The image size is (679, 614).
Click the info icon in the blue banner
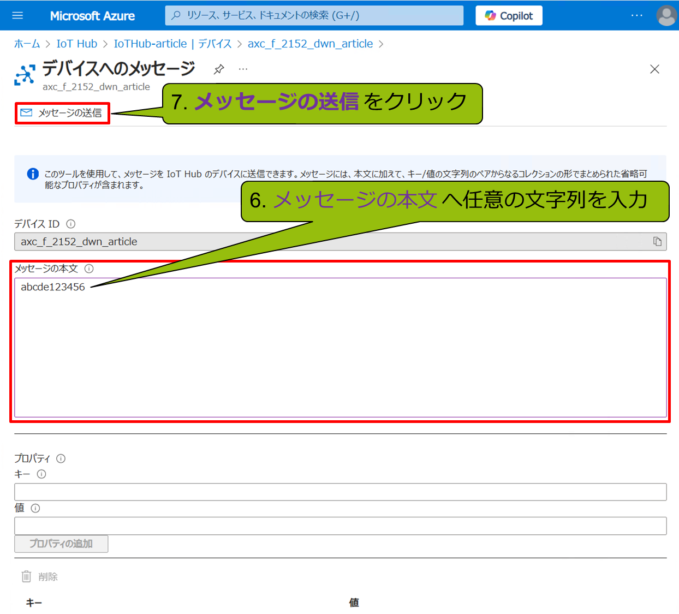click(x=34, y=174)
